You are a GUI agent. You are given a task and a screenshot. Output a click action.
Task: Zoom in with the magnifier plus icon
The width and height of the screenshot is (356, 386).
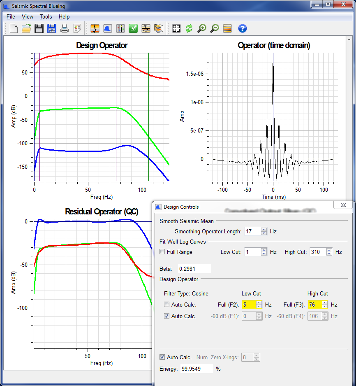point(202,28)
